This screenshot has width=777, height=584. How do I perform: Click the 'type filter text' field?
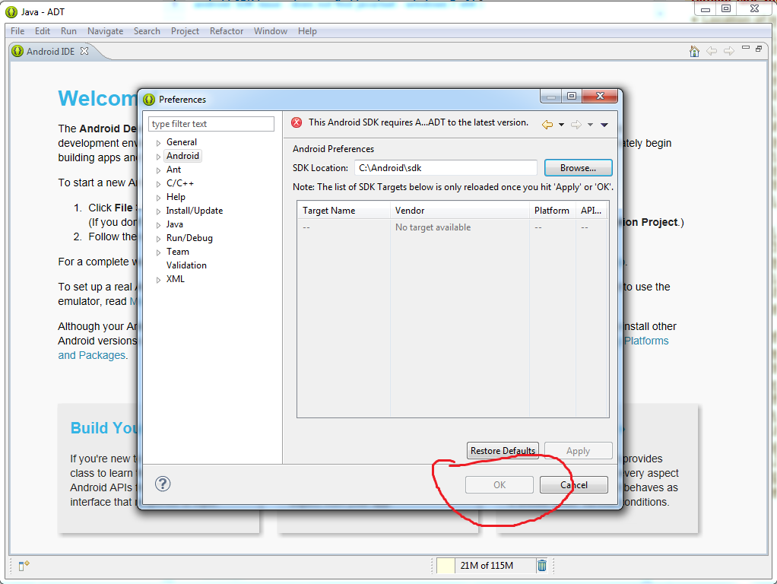click(x=211, y=124)
